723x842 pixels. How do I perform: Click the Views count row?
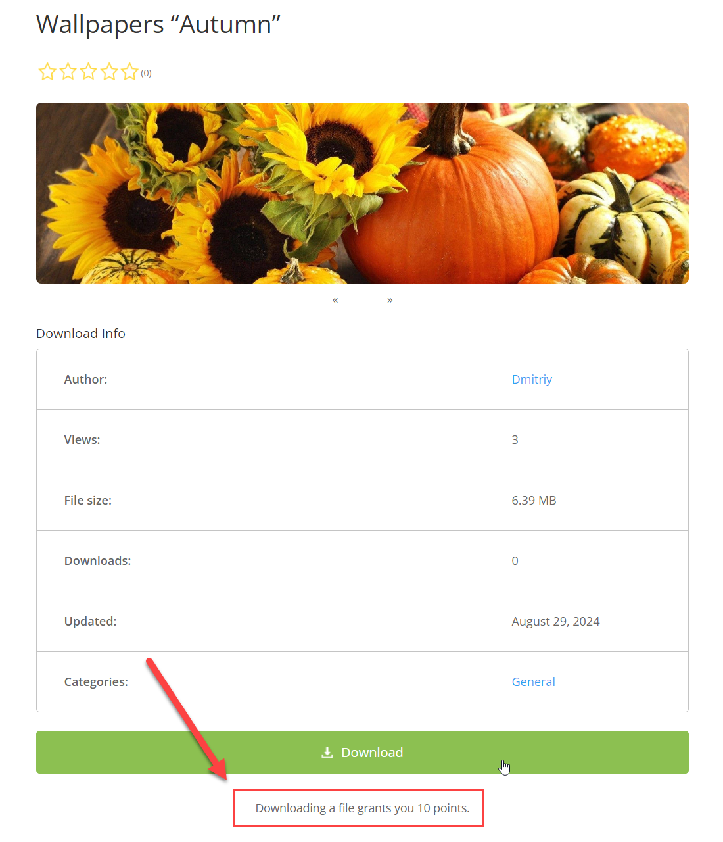point(362,440)
